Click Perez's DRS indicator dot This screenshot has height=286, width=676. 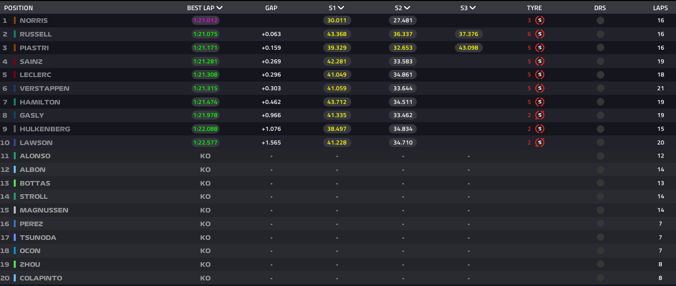pos(600,224)
